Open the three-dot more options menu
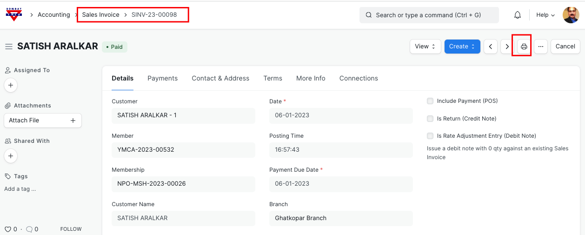This screenshot has height=235, width=585. tap(540, 47)
